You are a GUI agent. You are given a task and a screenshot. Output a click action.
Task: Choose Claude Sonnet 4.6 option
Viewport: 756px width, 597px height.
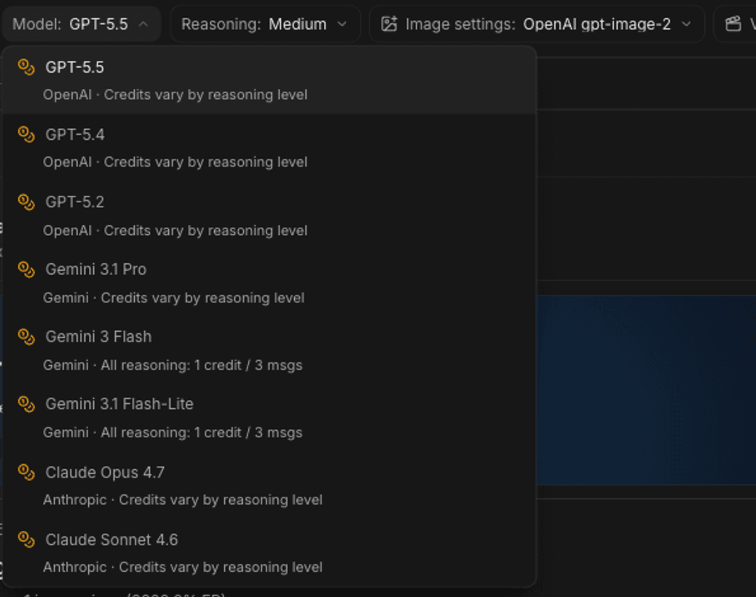point(269,552)
